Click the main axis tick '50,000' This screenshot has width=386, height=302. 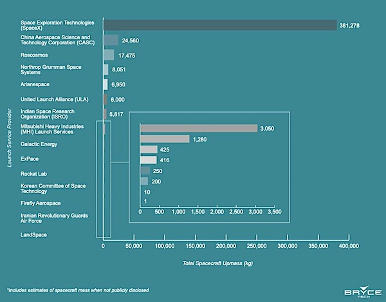pyautogui.click(x=134, y=246)
